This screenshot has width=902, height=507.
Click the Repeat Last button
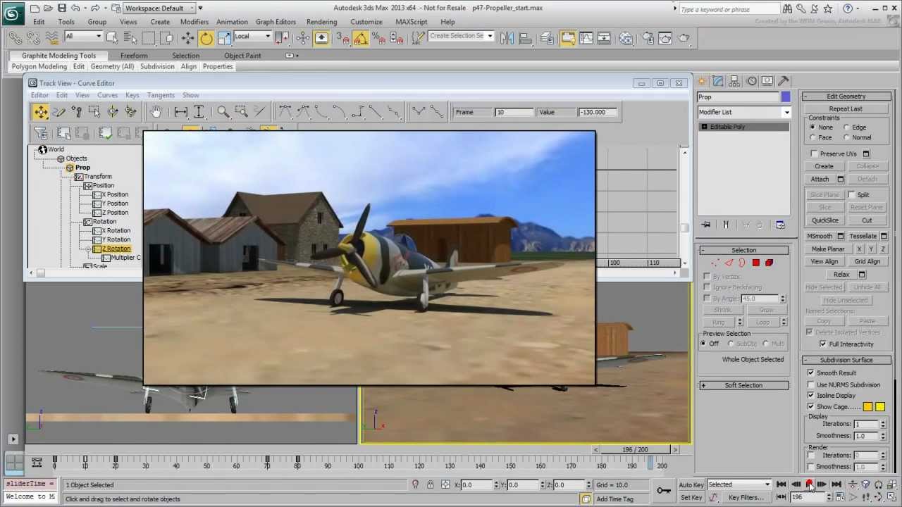tap(846, 108)
